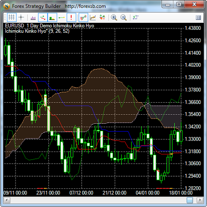The height and width of the screenshot is (207, 207).
Task: Toggle the candlestick bars chart icon
Action: tap(83, 18)
